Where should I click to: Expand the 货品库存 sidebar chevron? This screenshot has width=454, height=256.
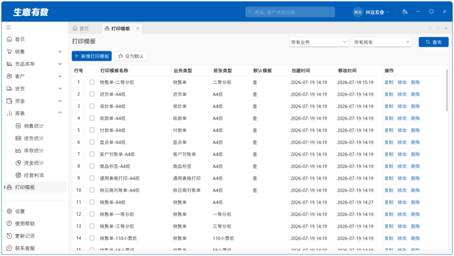(60, 64)
